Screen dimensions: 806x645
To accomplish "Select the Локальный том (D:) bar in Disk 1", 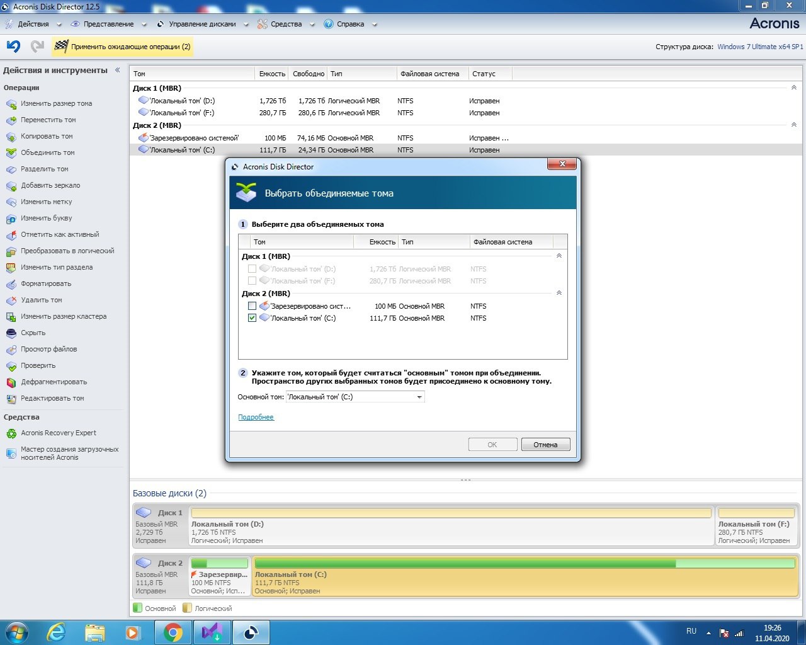I will pyautogui.click(x=451, y=513).
